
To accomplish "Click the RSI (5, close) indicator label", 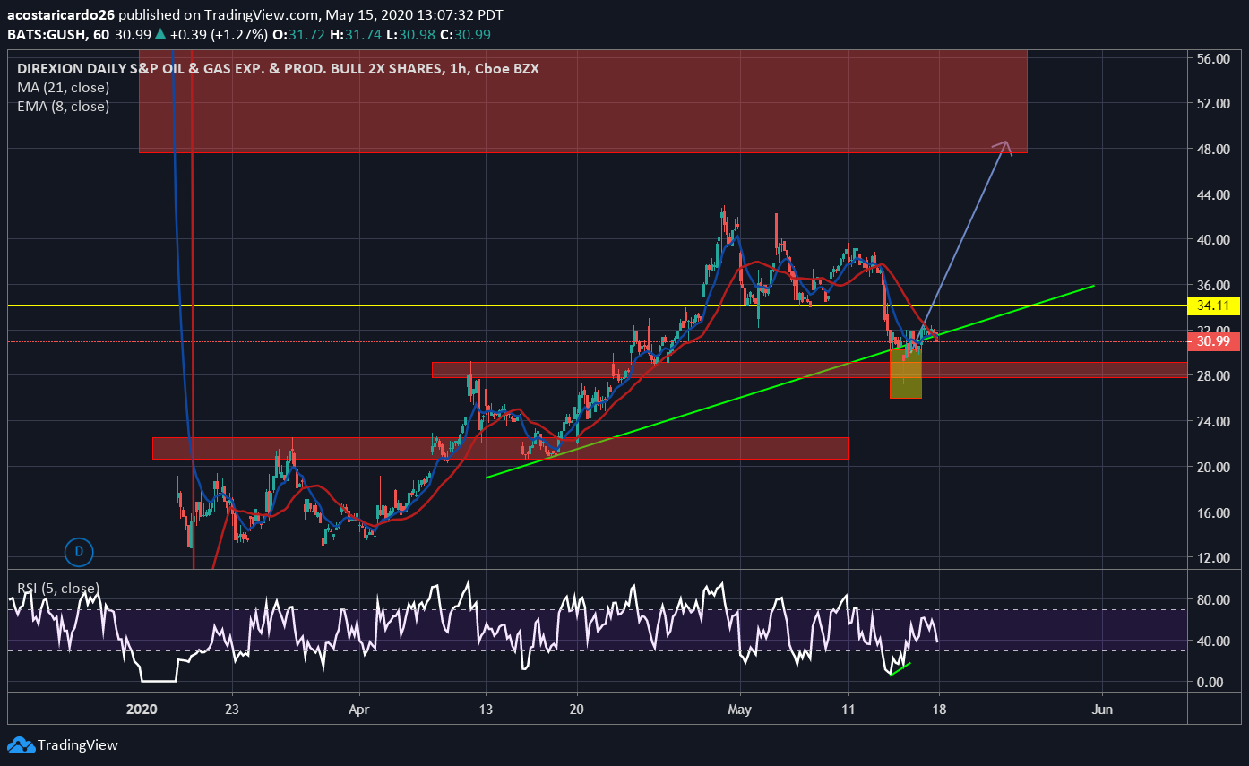I will (x=58, y=588).
